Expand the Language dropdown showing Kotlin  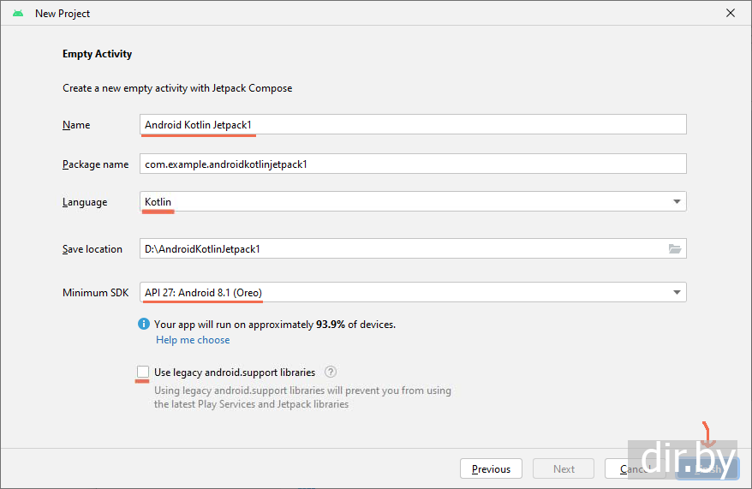pos(677,202)
